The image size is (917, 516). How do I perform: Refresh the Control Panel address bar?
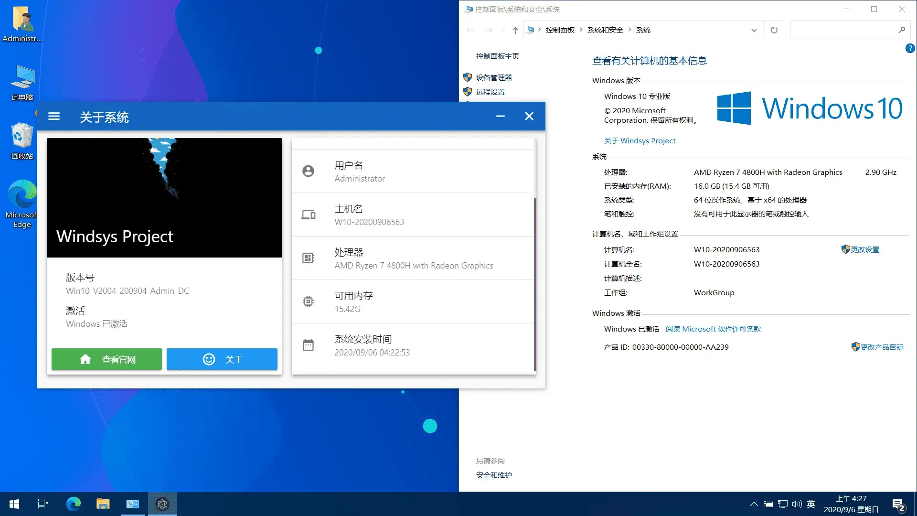774,30
